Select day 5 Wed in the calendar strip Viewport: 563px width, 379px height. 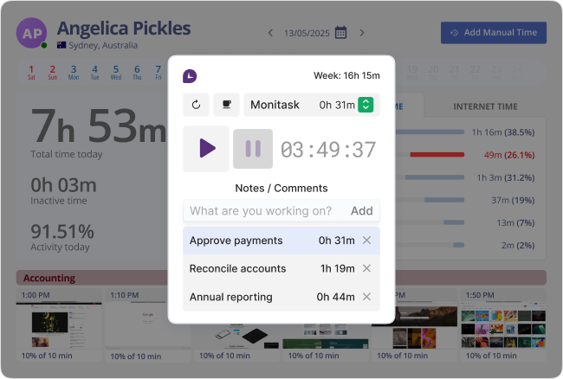[116, 73]
